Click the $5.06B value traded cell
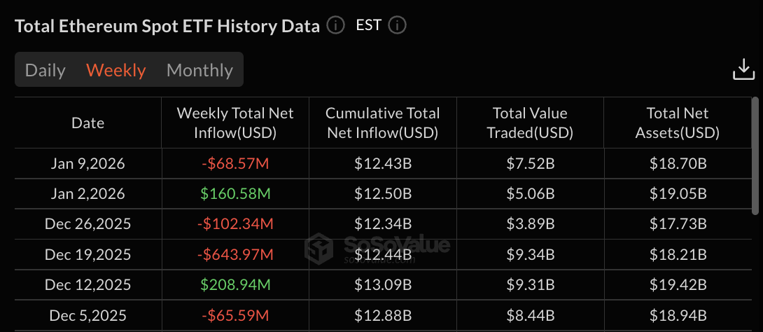The image size is (763, 332). tap(531, 194)
